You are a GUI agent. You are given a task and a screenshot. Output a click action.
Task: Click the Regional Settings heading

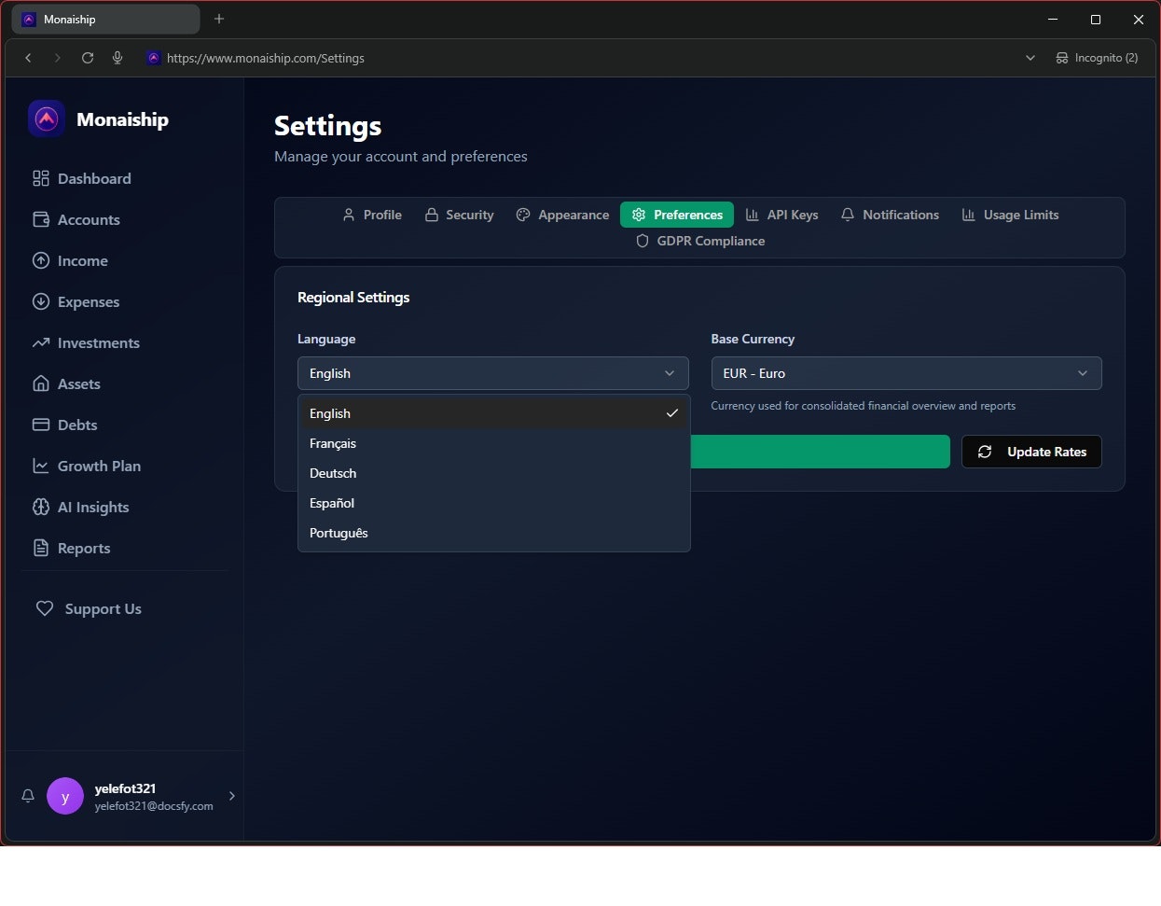353,297
